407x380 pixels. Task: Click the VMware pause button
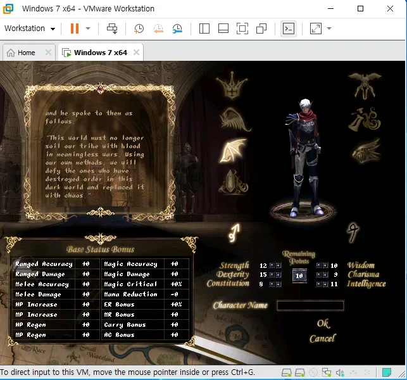point(75,28)
